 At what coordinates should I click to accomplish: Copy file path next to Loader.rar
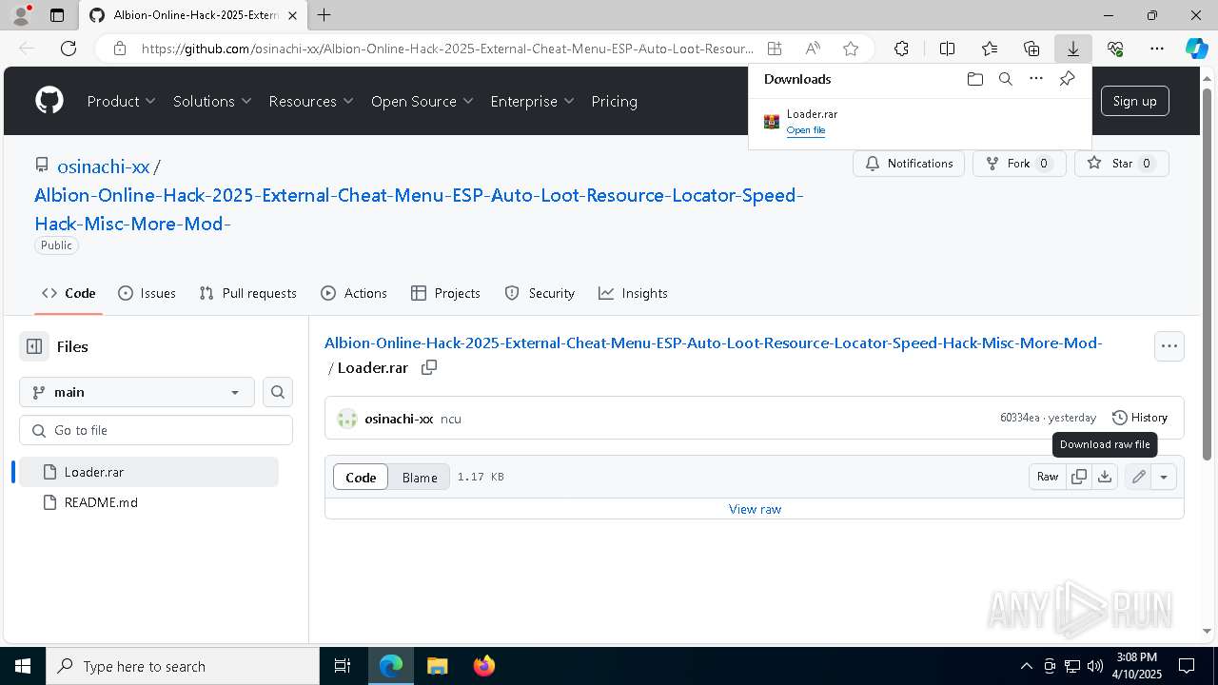(429, 367)
